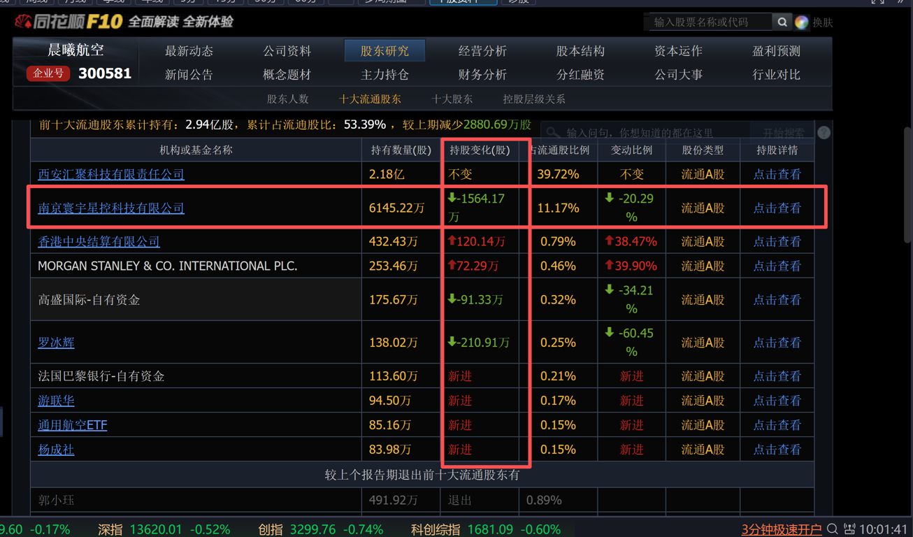The height and width of the screenshot is (537, 913).
Task: Open the 盈利预测 menu
Action: [x=776, y=51]
